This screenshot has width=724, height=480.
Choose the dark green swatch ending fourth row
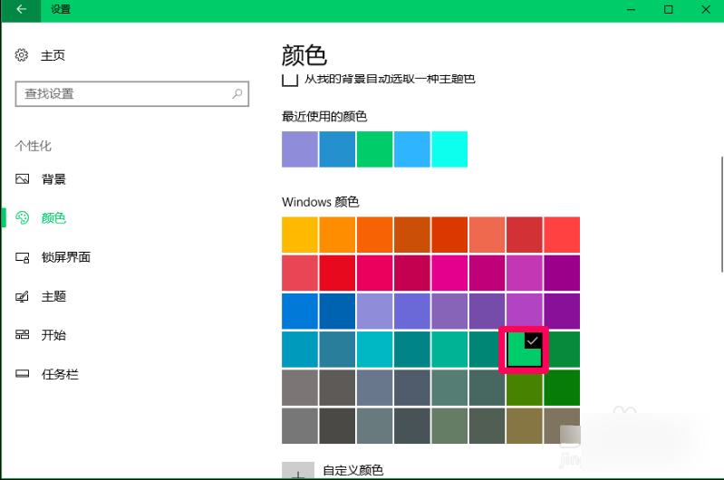tap(562, 350)
